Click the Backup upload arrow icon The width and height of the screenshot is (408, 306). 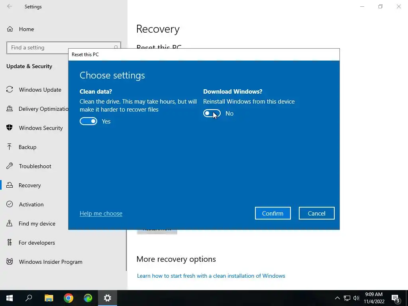point(10,147)
